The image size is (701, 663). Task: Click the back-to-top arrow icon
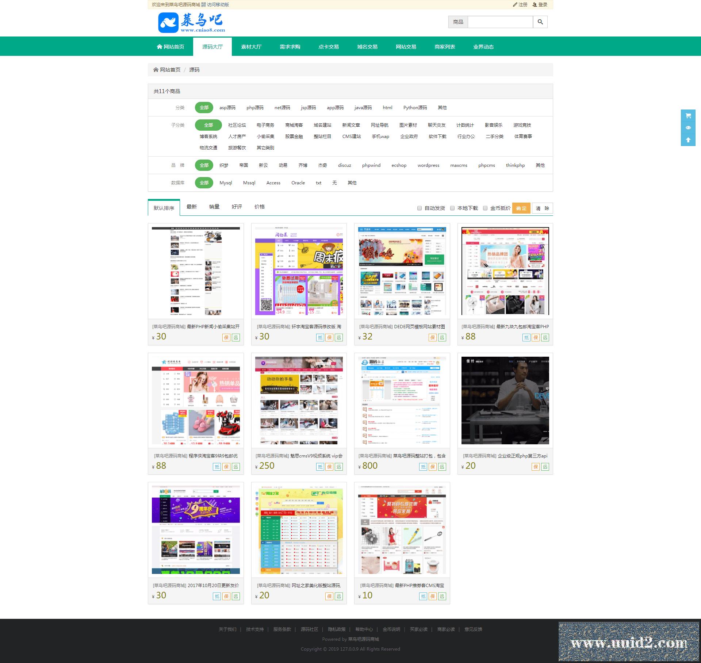[688, 140]
